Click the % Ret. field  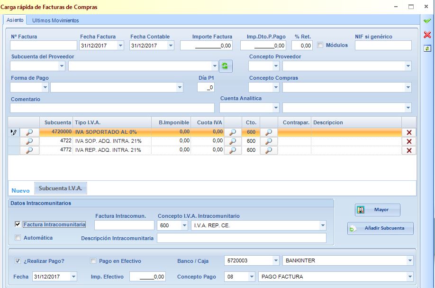click(302, 46)
